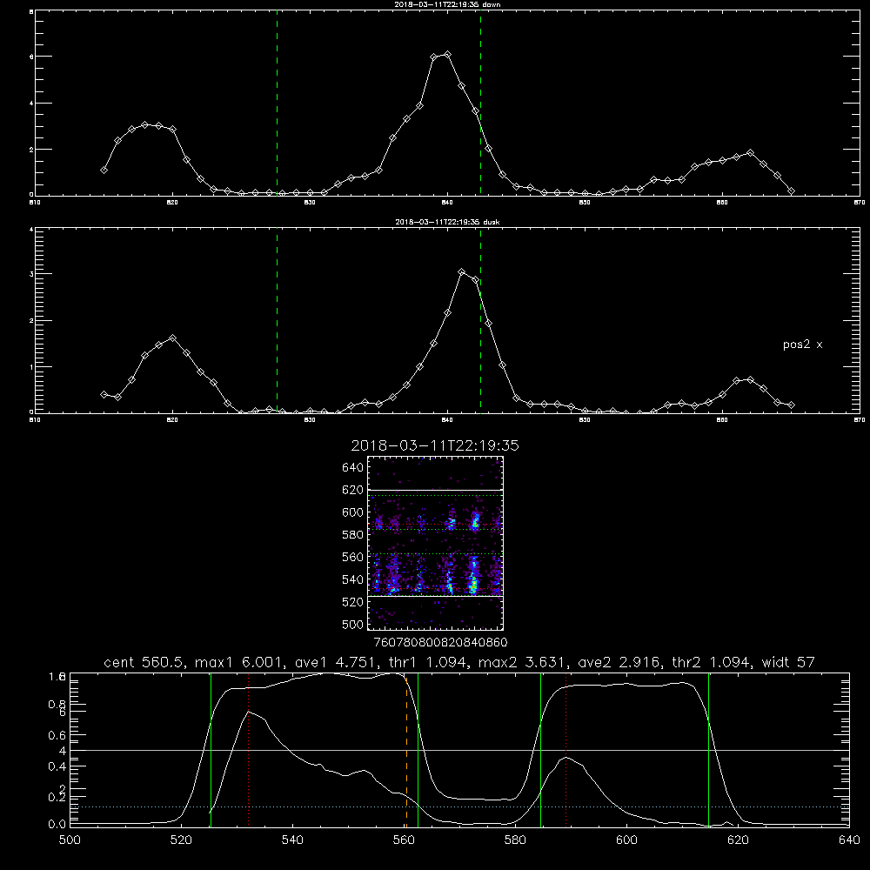Click the green vertical line just right of orange dashed line

click(418, 750)
